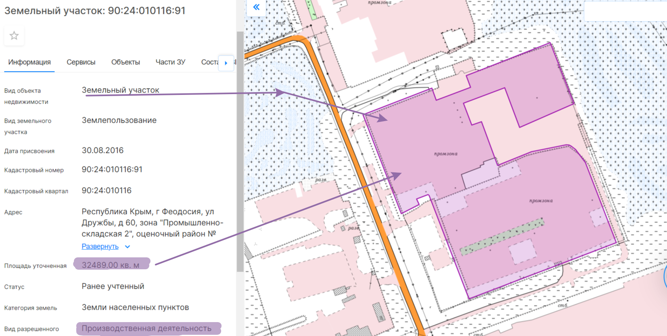Click the cadastral number value 90:24:010116:91
667x336 pixels.
(x=112, y=170)
